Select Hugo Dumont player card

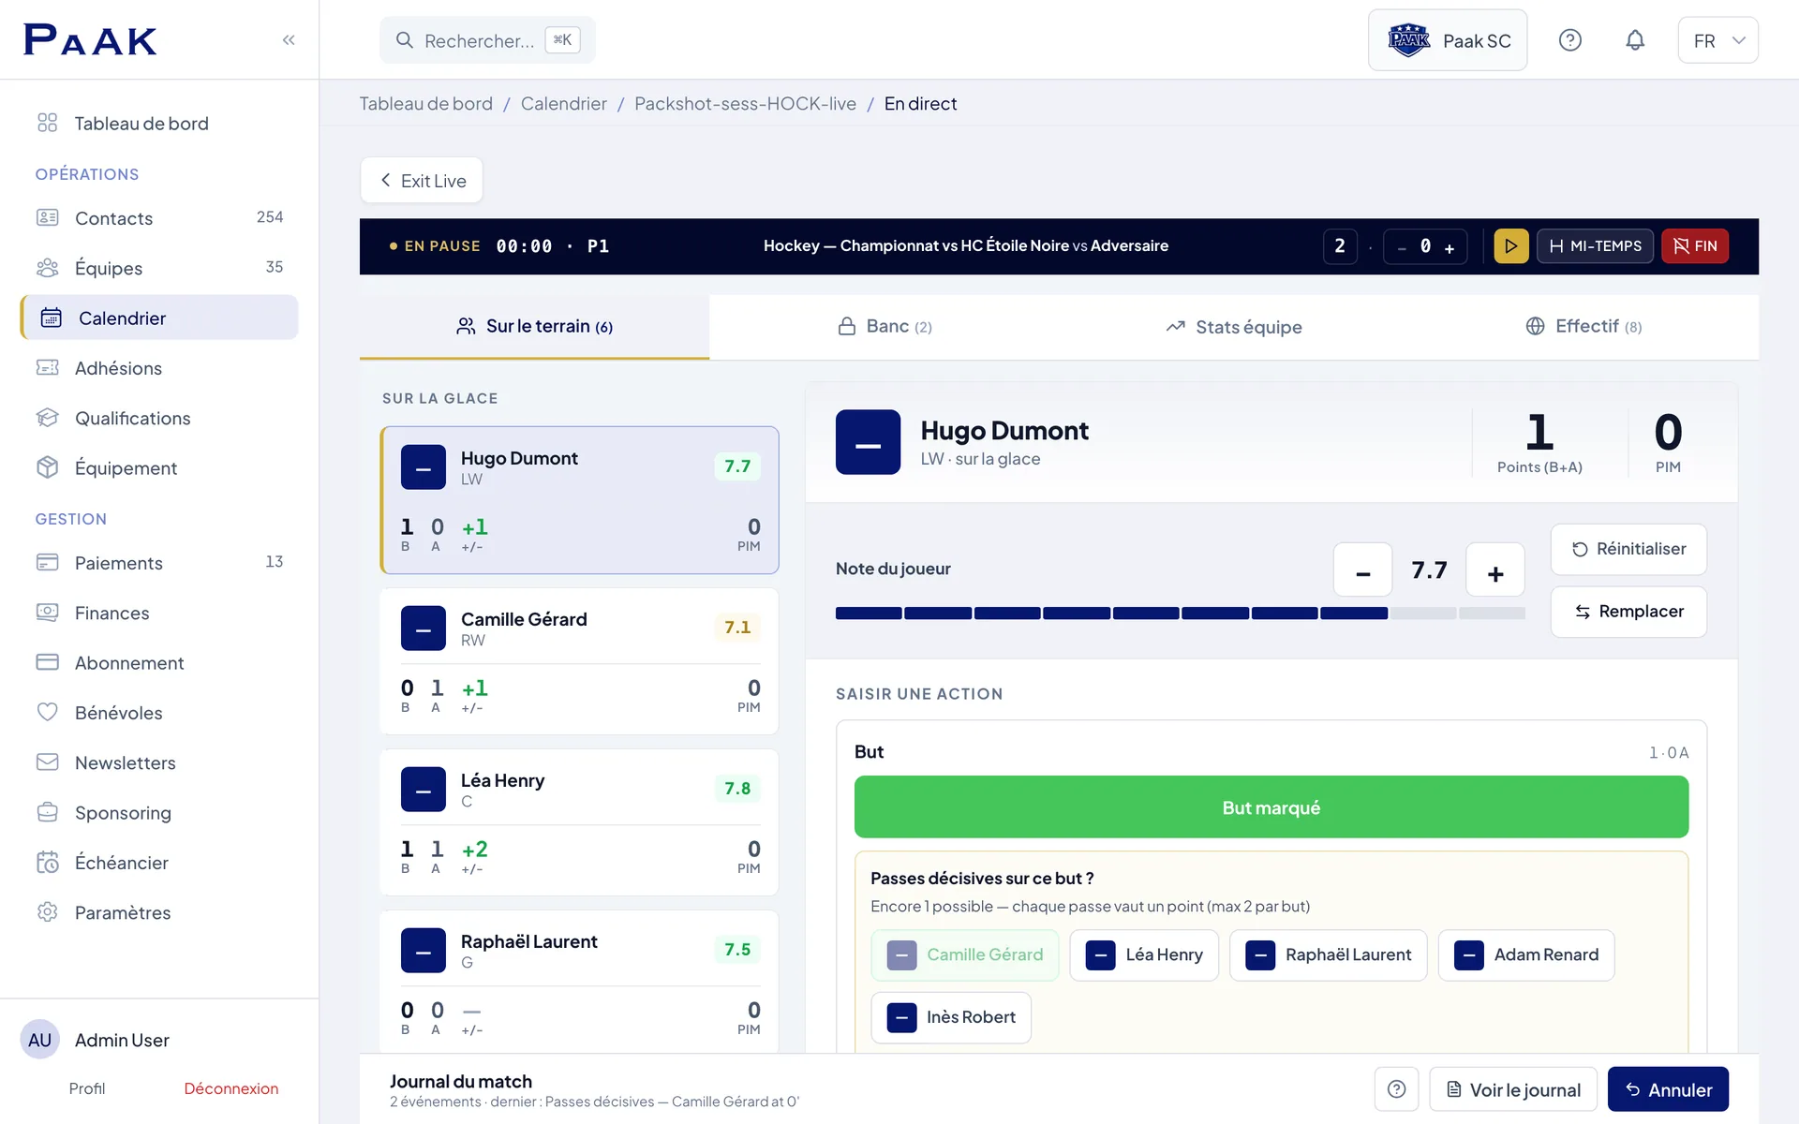580,500
